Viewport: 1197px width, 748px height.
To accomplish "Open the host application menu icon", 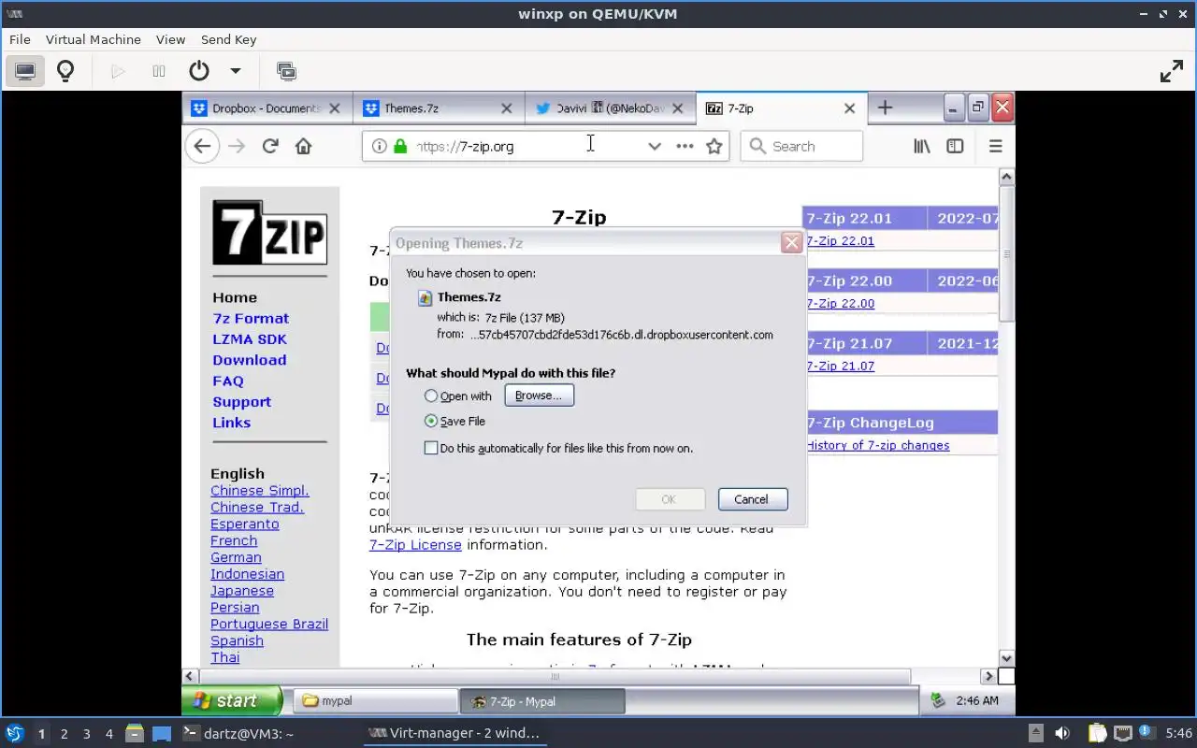I will [14, 734].
